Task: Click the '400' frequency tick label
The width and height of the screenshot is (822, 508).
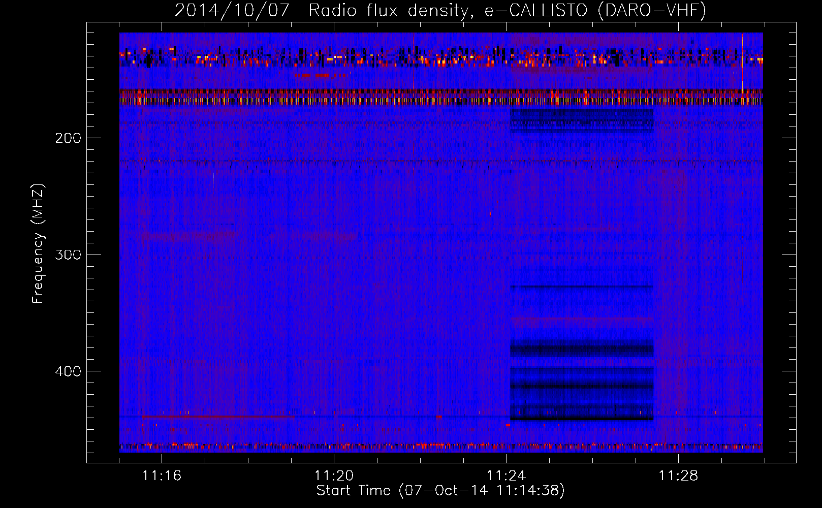Action: point(68,371)
